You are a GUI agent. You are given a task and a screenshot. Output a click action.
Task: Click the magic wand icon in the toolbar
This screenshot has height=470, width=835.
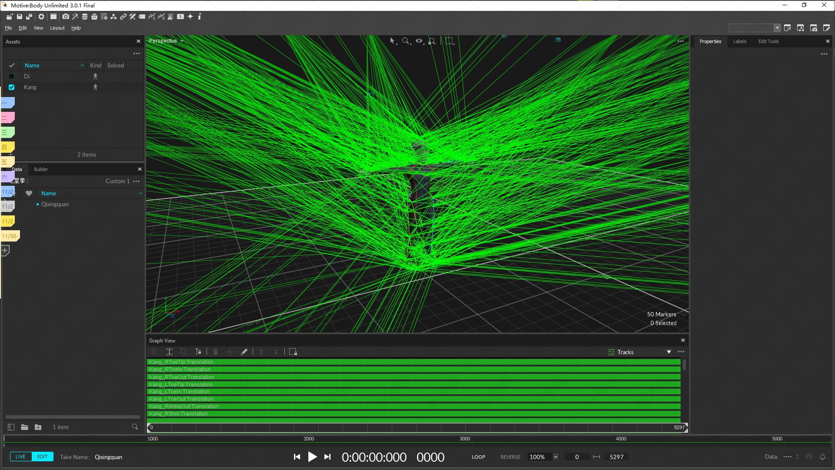tap(75, 17)
